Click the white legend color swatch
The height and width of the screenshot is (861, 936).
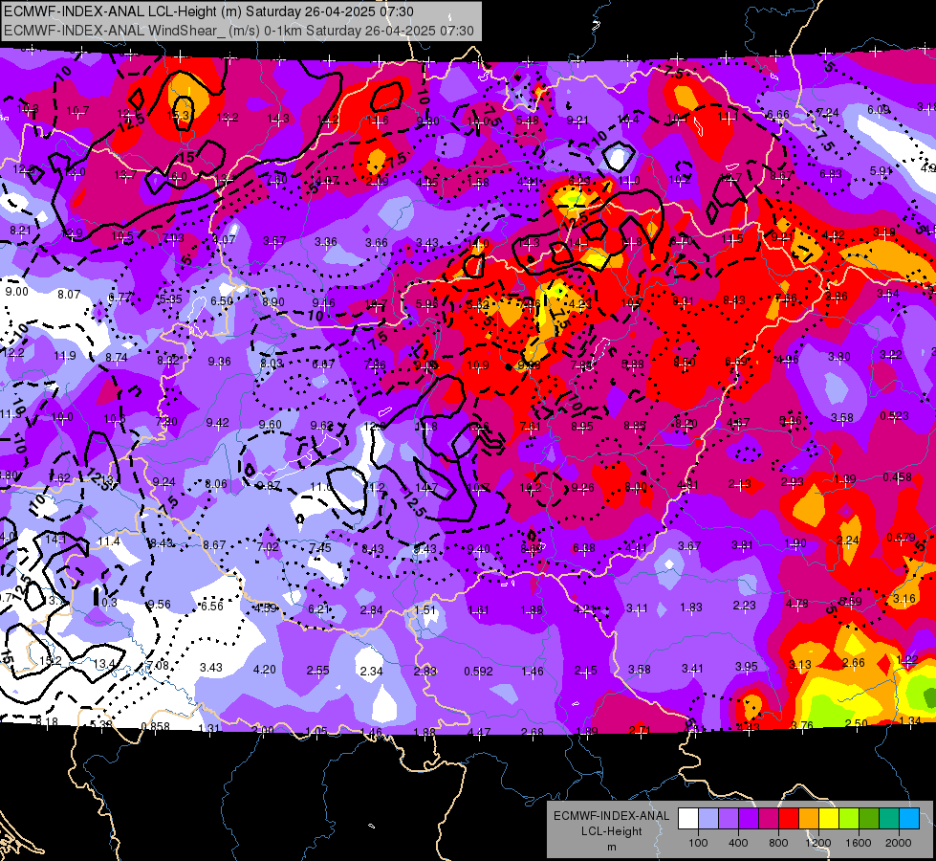pyautogui.click(x=688, y=819)
